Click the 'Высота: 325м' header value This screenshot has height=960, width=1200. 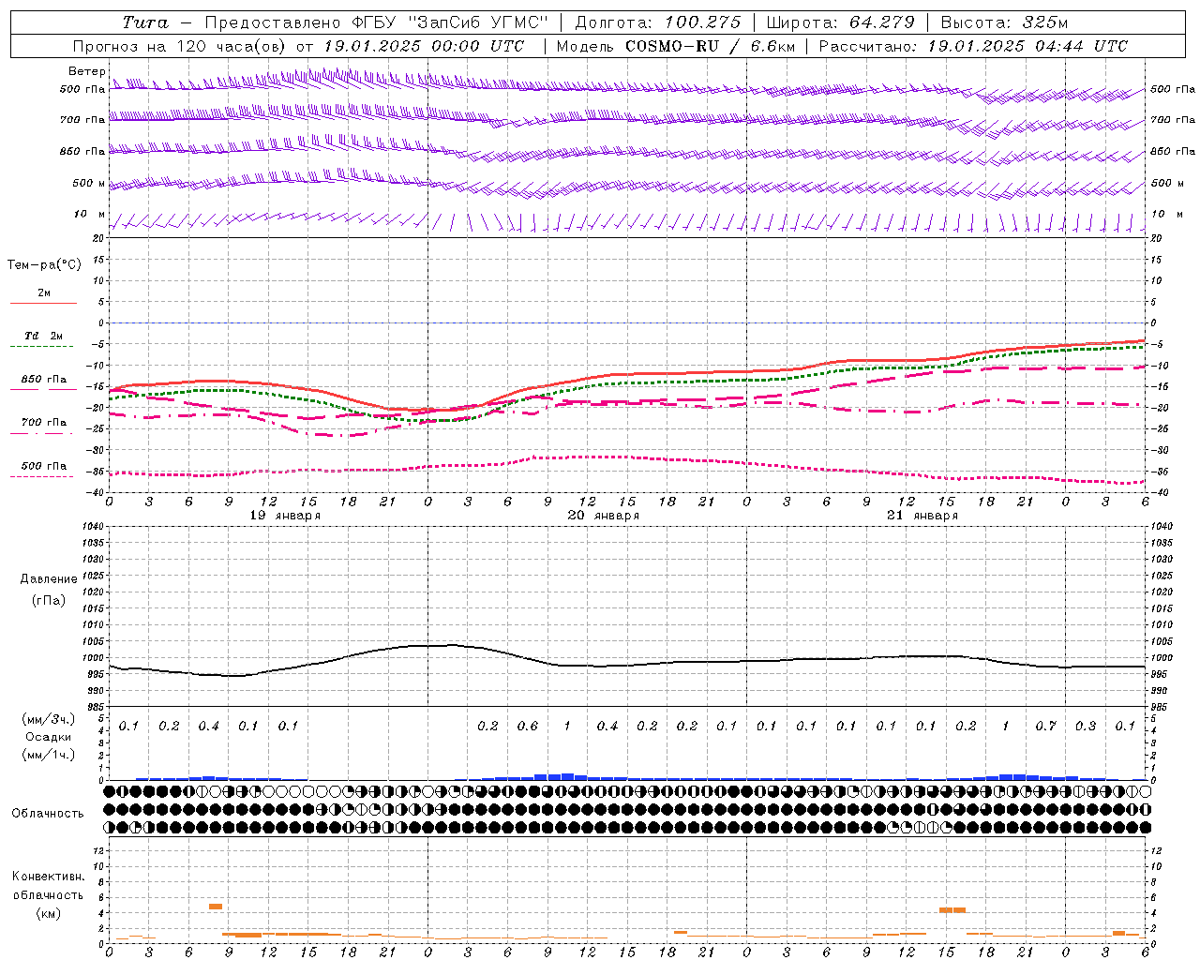pyautogui.click(x=1004, y=22)
